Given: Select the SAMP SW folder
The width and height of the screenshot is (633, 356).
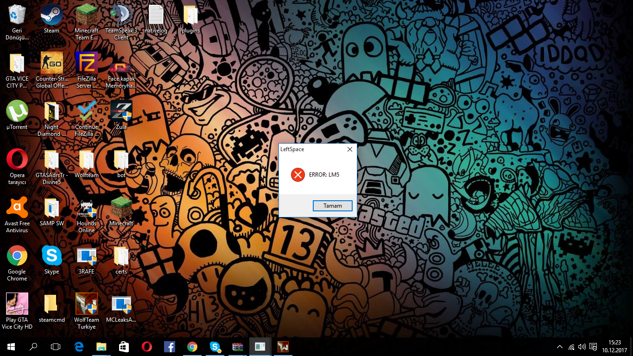Looking at the screenshot, I should (51, 212).
